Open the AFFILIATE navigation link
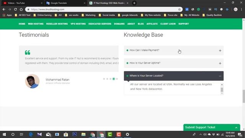The width and height of the screenshot is (245, 138). pos(152,24)
